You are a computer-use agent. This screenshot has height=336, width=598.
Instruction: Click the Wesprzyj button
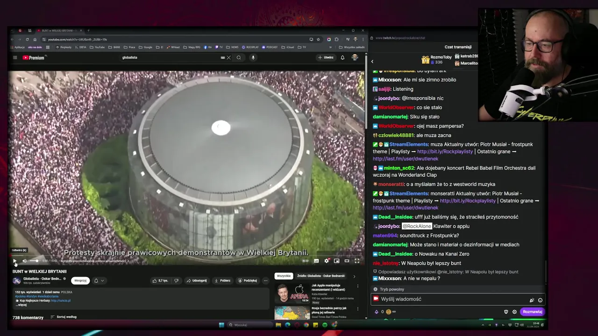coord(80,280)
